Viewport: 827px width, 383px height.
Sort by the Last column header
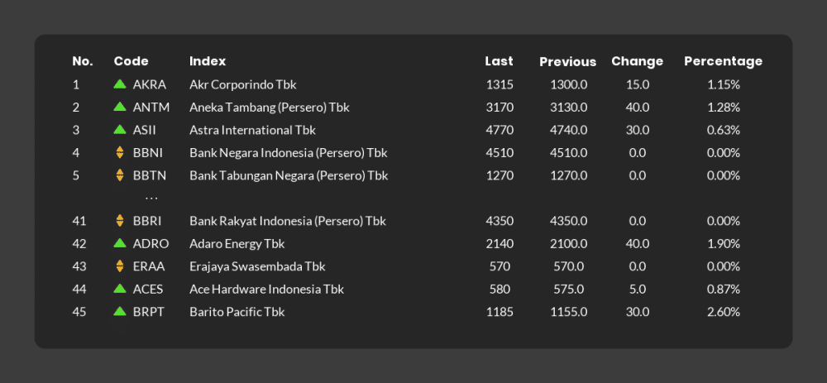pos(499,61)
